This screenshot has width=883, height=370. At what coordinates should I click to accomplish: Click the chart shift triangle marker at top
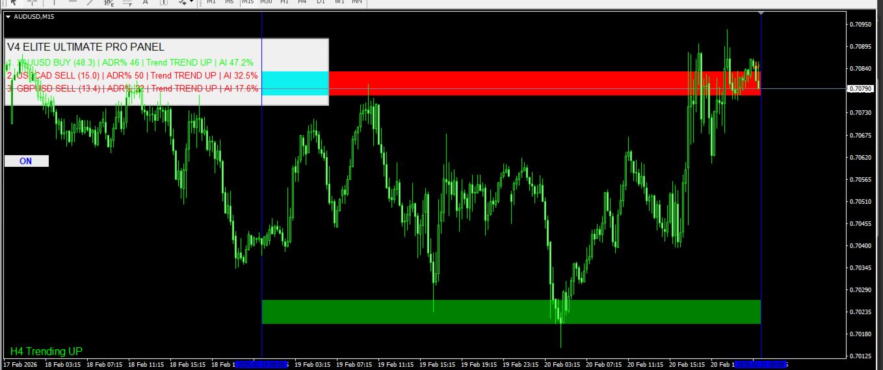(x=761, y=13)
